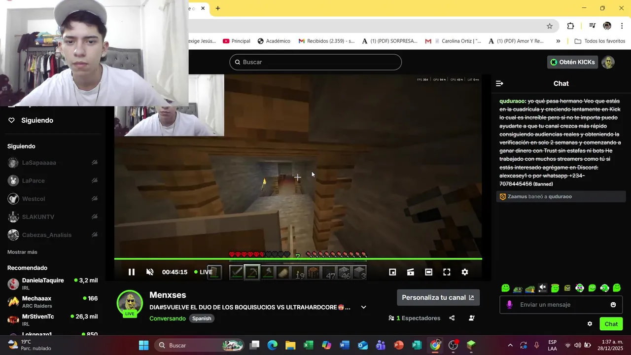Open taskbar weather widget 19°C

click(x=30, y=345)
